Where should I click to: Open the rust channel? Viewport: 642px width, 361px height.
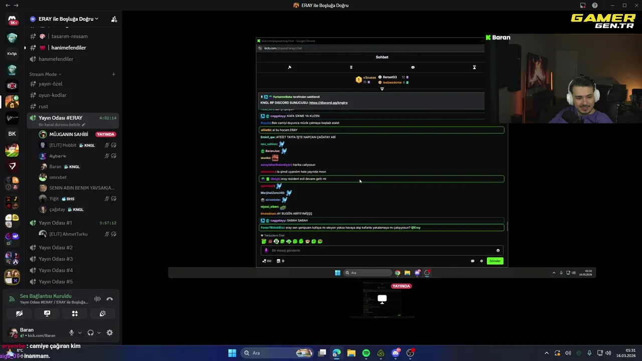(44, 106)
